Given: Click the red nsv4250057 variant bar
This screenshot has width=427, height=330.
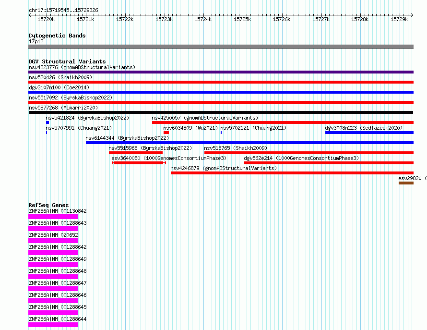Looking at the screenshot, I should (x=283, y=122).
